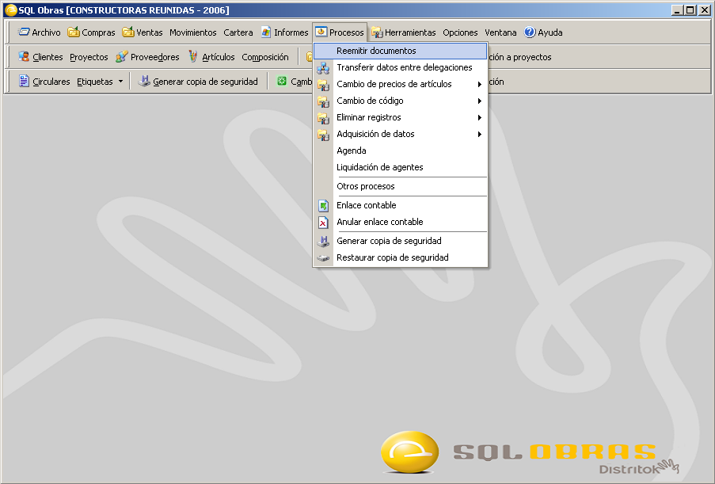Click Generar copia de seguridad toolbar button

pyautogui.click(x=198, y=82)
